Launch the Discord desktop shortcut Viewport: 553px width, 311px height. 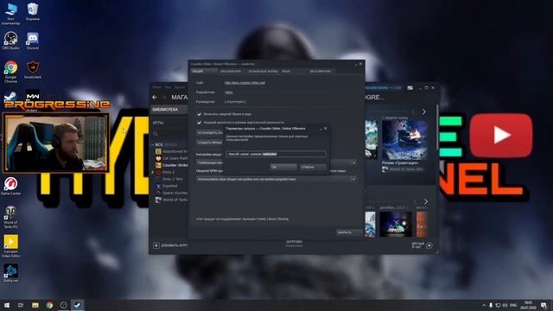[33, 41]
